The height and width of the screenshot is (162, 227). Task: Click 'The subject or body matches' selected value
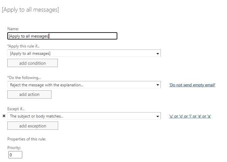click(x=37, y=116)
